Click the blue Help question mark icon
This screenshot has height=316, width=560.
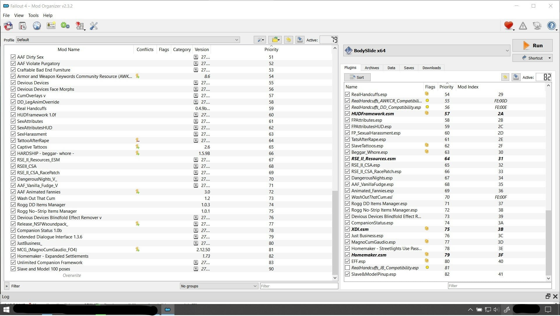[x=551, y=26]
